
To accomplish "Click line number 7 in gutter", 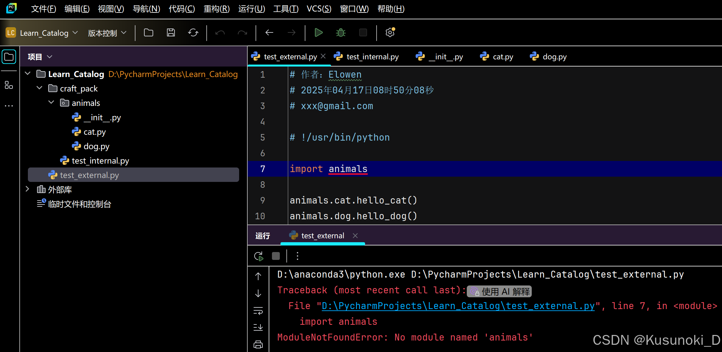I will coord(262,169).
